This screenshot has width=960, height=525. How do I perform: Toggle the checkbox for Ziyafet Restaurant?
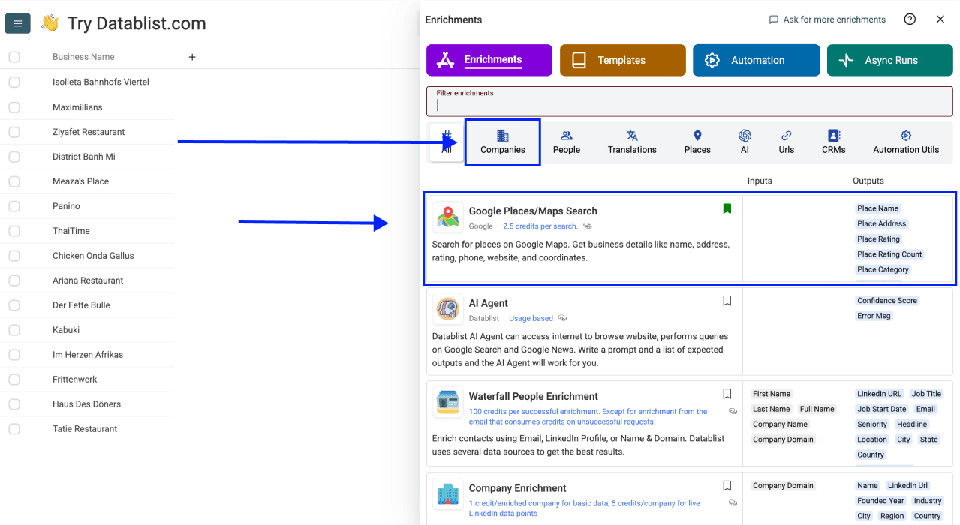click(14, 131)
